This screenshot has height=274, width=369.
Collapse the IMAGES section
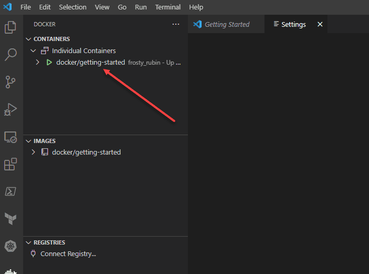tap(28, 141)
